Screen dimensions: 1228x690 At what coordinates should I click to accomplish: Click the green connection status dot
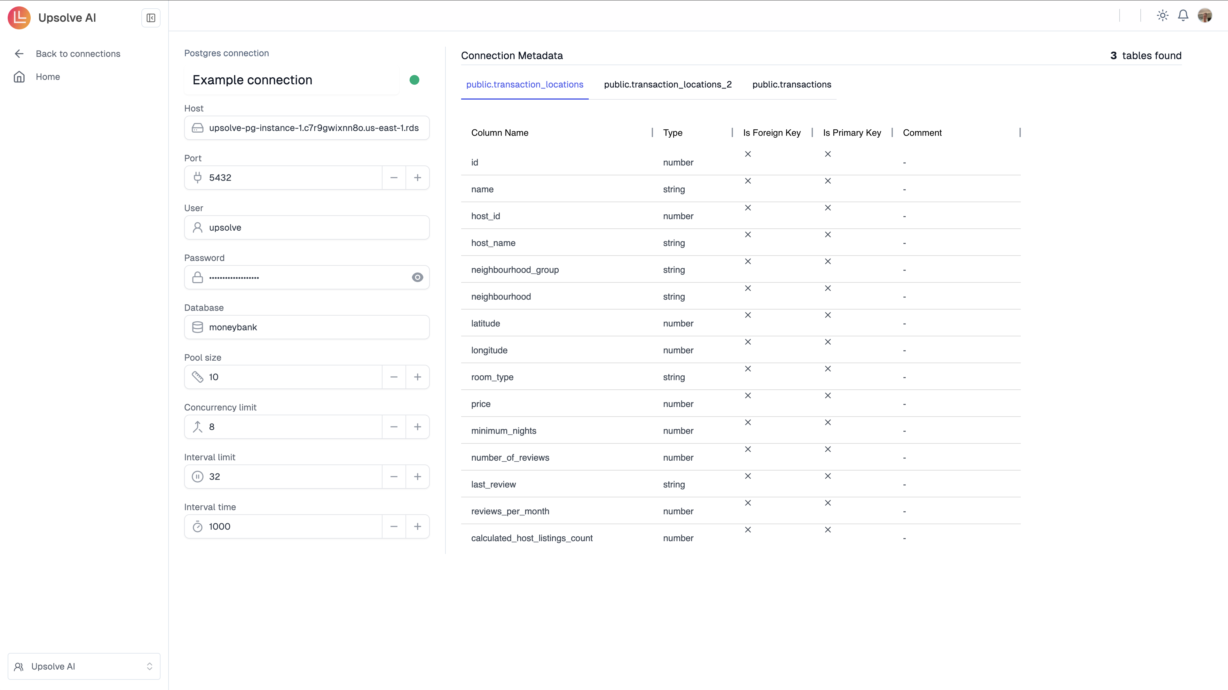414,80
